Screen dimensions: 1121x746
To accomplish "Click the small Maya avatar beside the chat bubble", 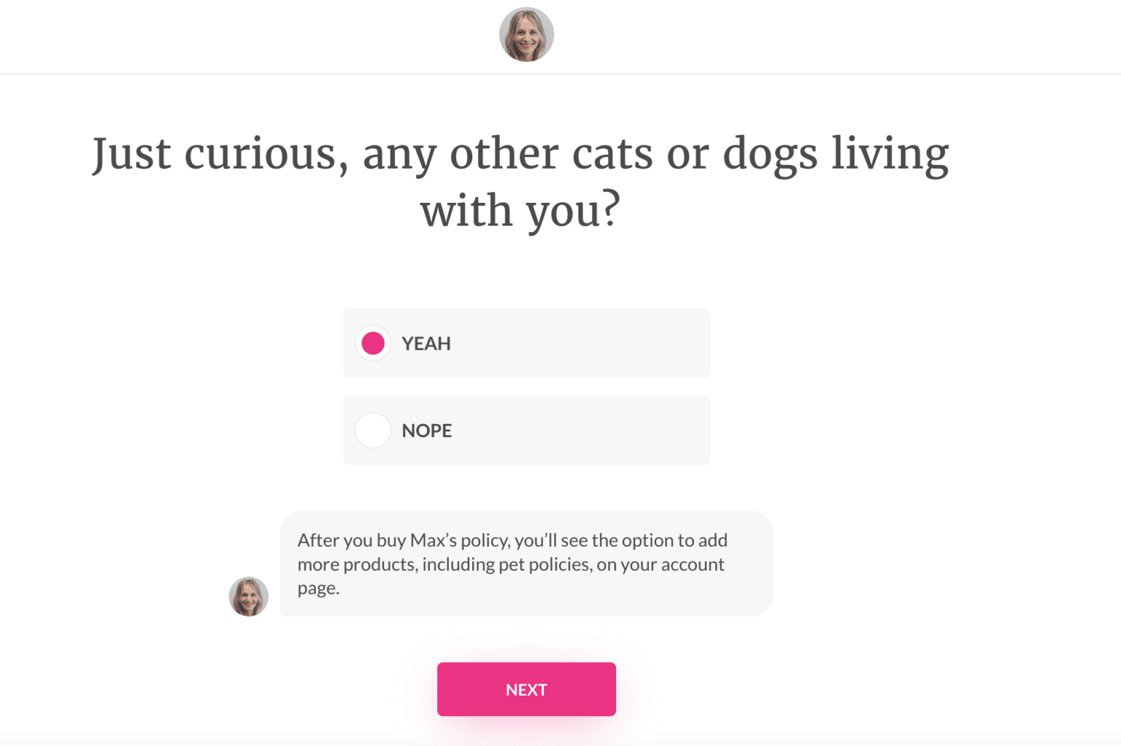I will [248, 596].
